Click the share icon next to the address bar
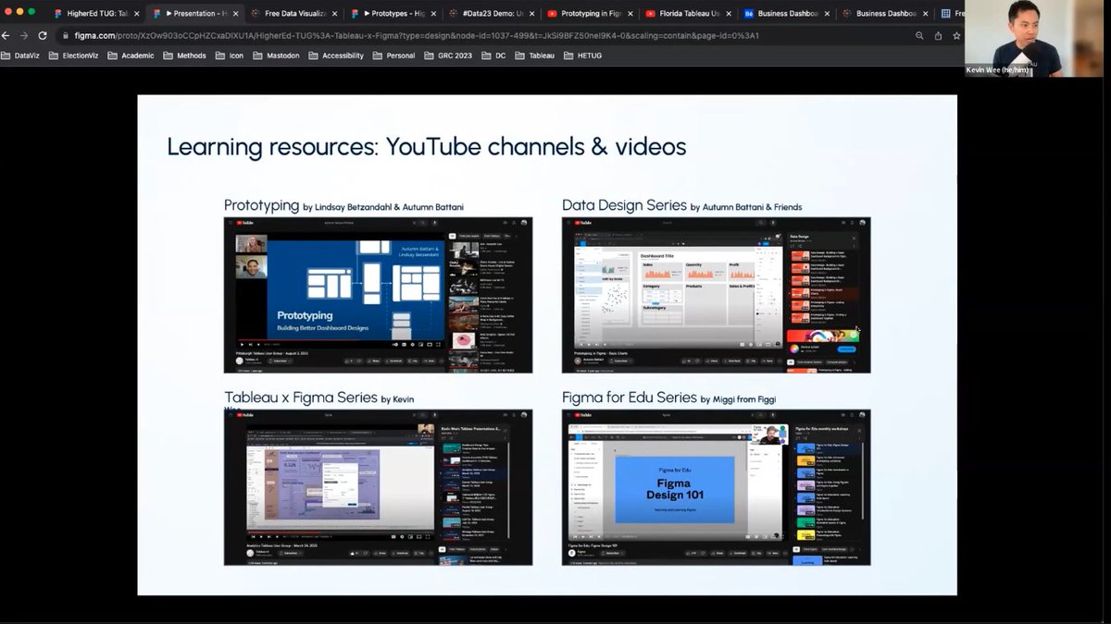Viewport: 1111px width, 624px height. [x=938, y=37]
